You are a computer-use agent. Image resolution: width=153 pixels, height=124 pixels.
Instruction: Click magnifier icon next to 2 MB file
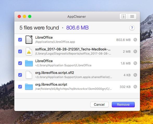pyautogui.click(x=135, y=51)
